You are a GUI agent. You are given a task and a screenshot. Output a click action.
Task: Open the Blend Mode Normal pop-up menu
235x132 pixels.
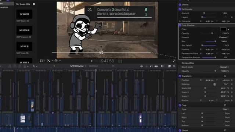point(224,67)
